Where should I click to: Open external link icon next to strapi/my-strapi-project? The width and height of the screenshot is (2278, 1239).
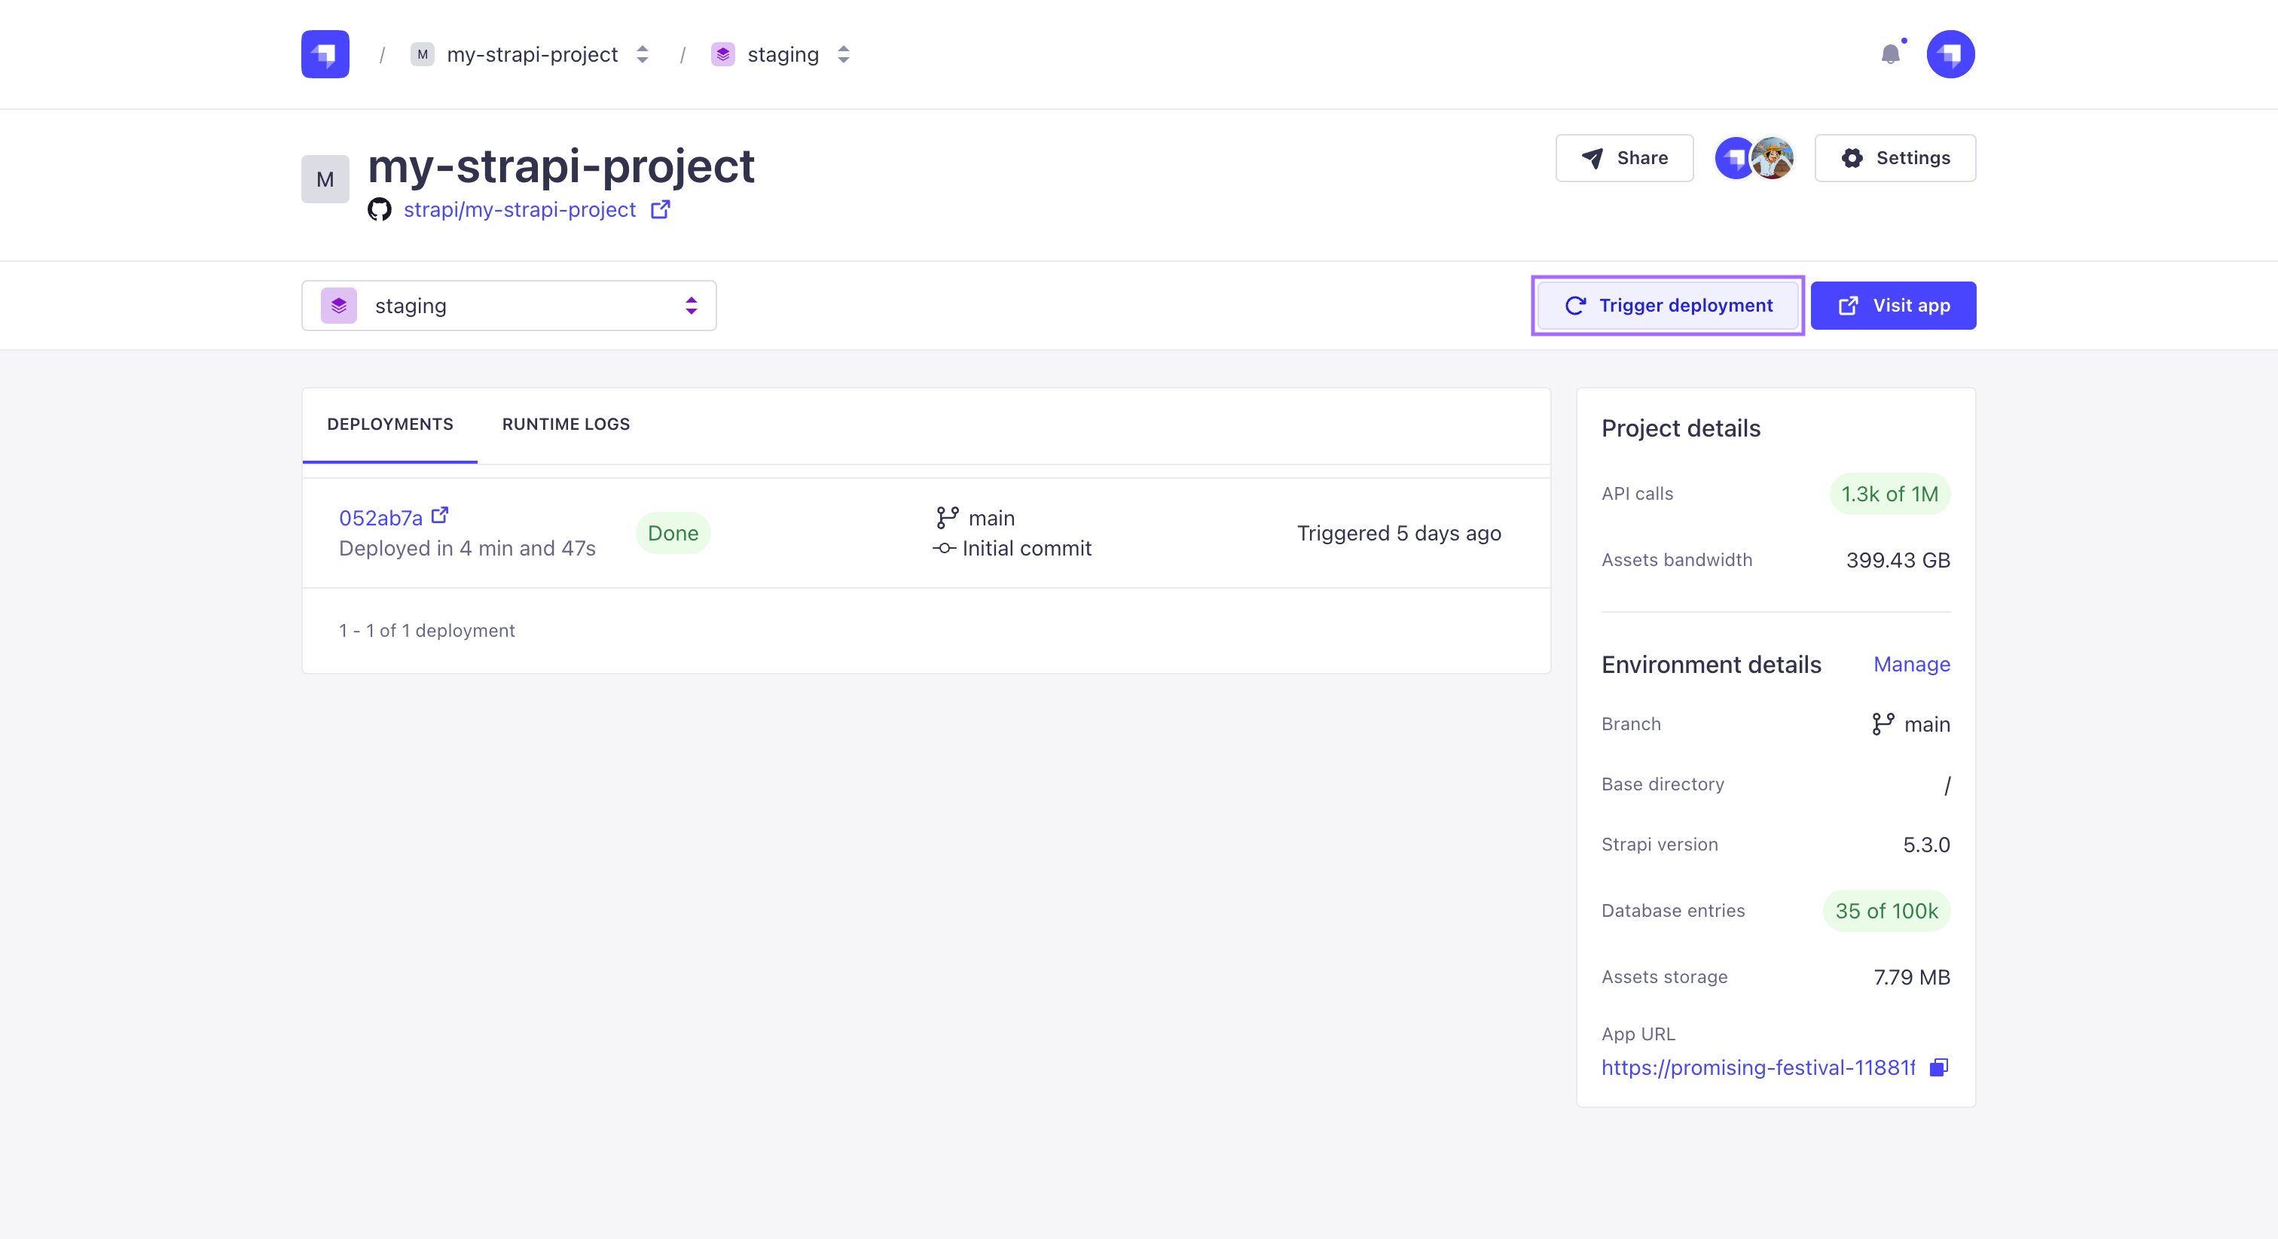660,209
